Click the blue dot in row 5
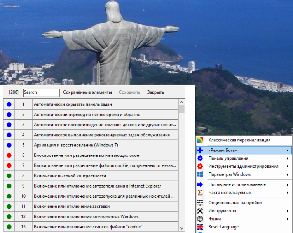The image size is (293, 233). tap(9, 145)
